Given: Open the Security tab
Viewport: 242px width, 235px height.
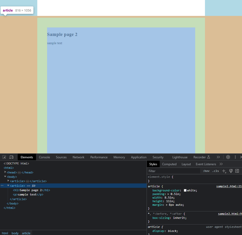Looking at the screenshot, I should point(158,157).
